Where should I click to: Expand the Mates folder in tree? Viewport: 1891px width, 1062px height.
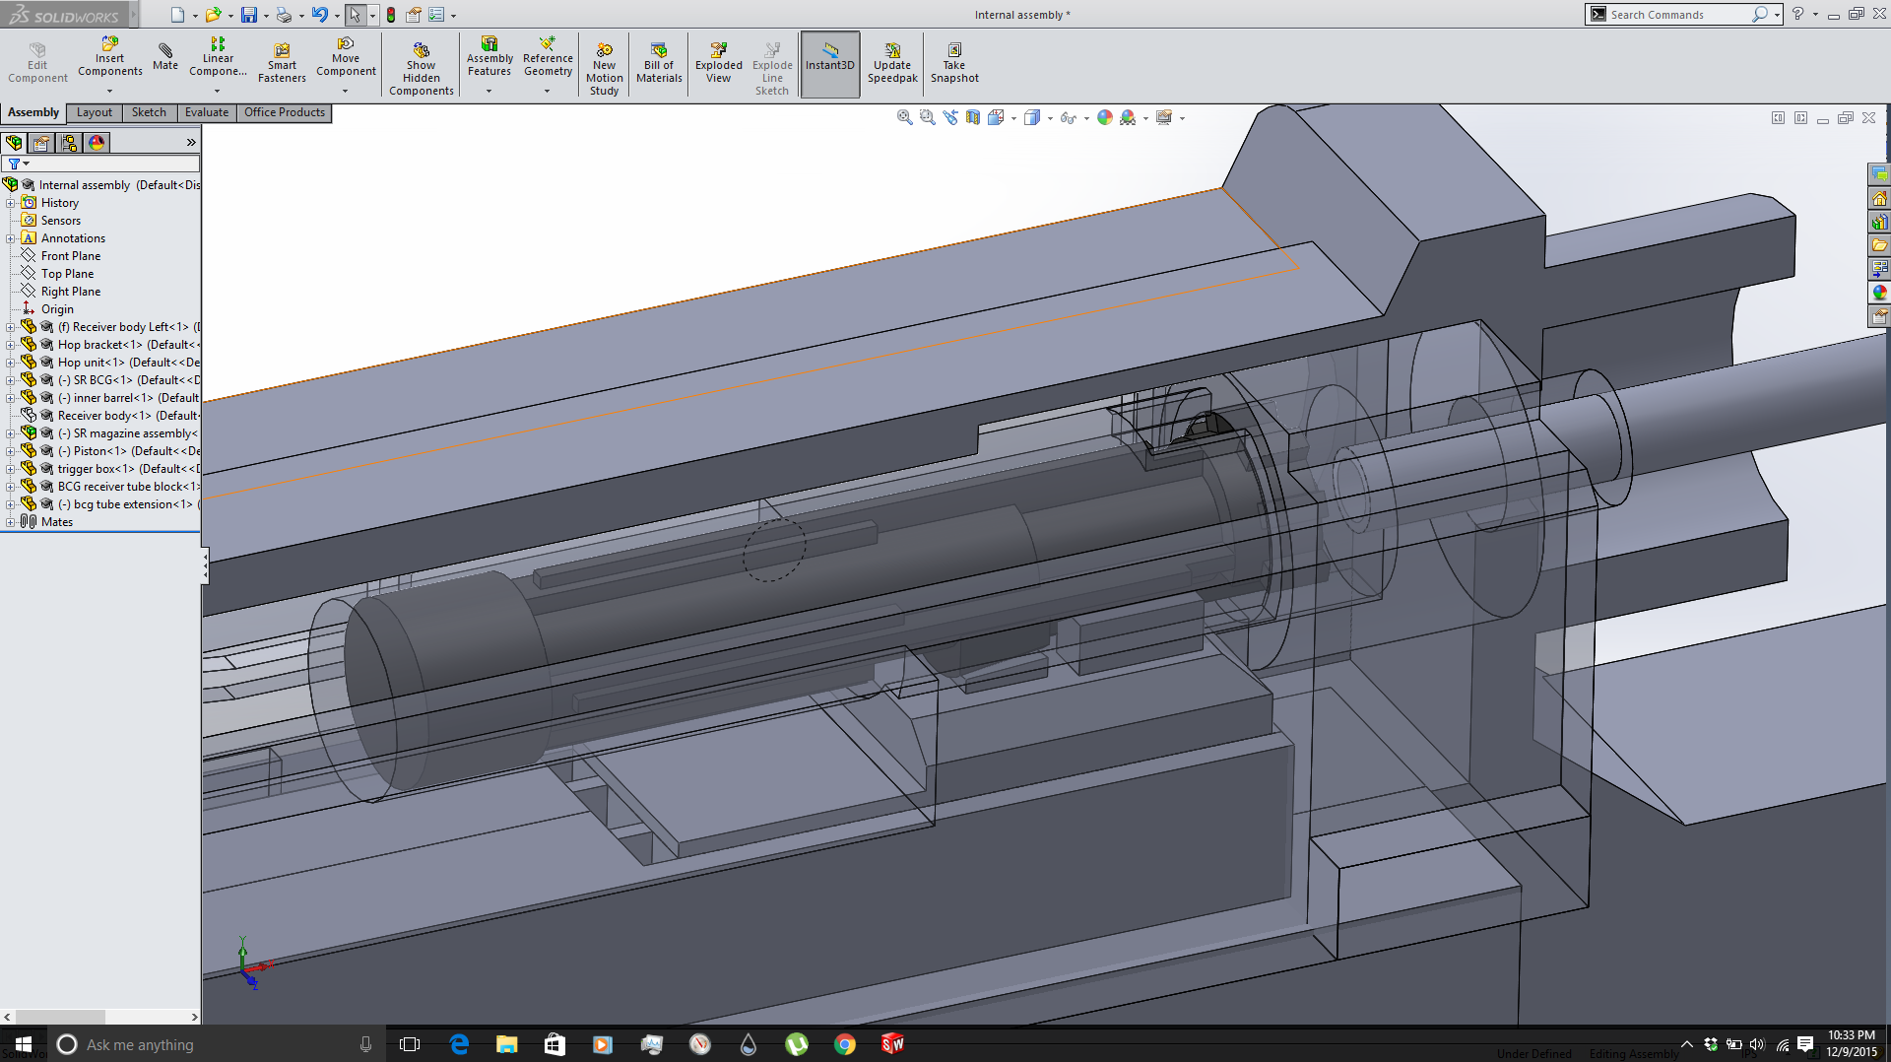click(x=11, y=522)
